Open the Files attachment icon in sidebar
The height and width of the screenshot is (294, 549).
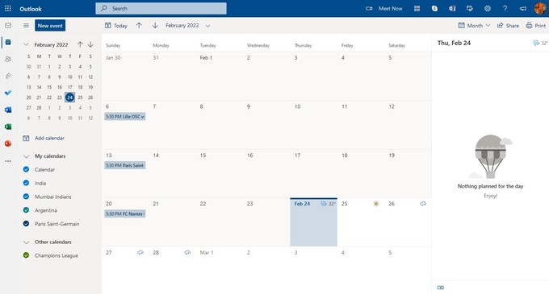coord(8,76)
